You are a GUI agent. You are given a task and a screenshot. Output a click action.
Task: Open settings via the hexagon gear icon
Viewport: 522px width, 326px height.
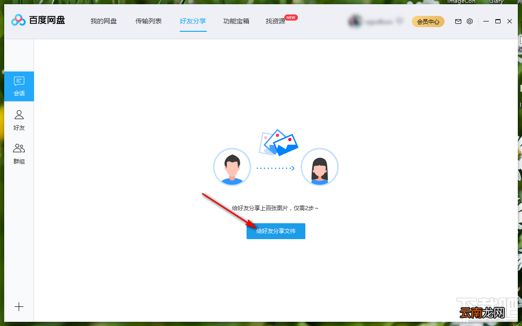coord(470,21)
